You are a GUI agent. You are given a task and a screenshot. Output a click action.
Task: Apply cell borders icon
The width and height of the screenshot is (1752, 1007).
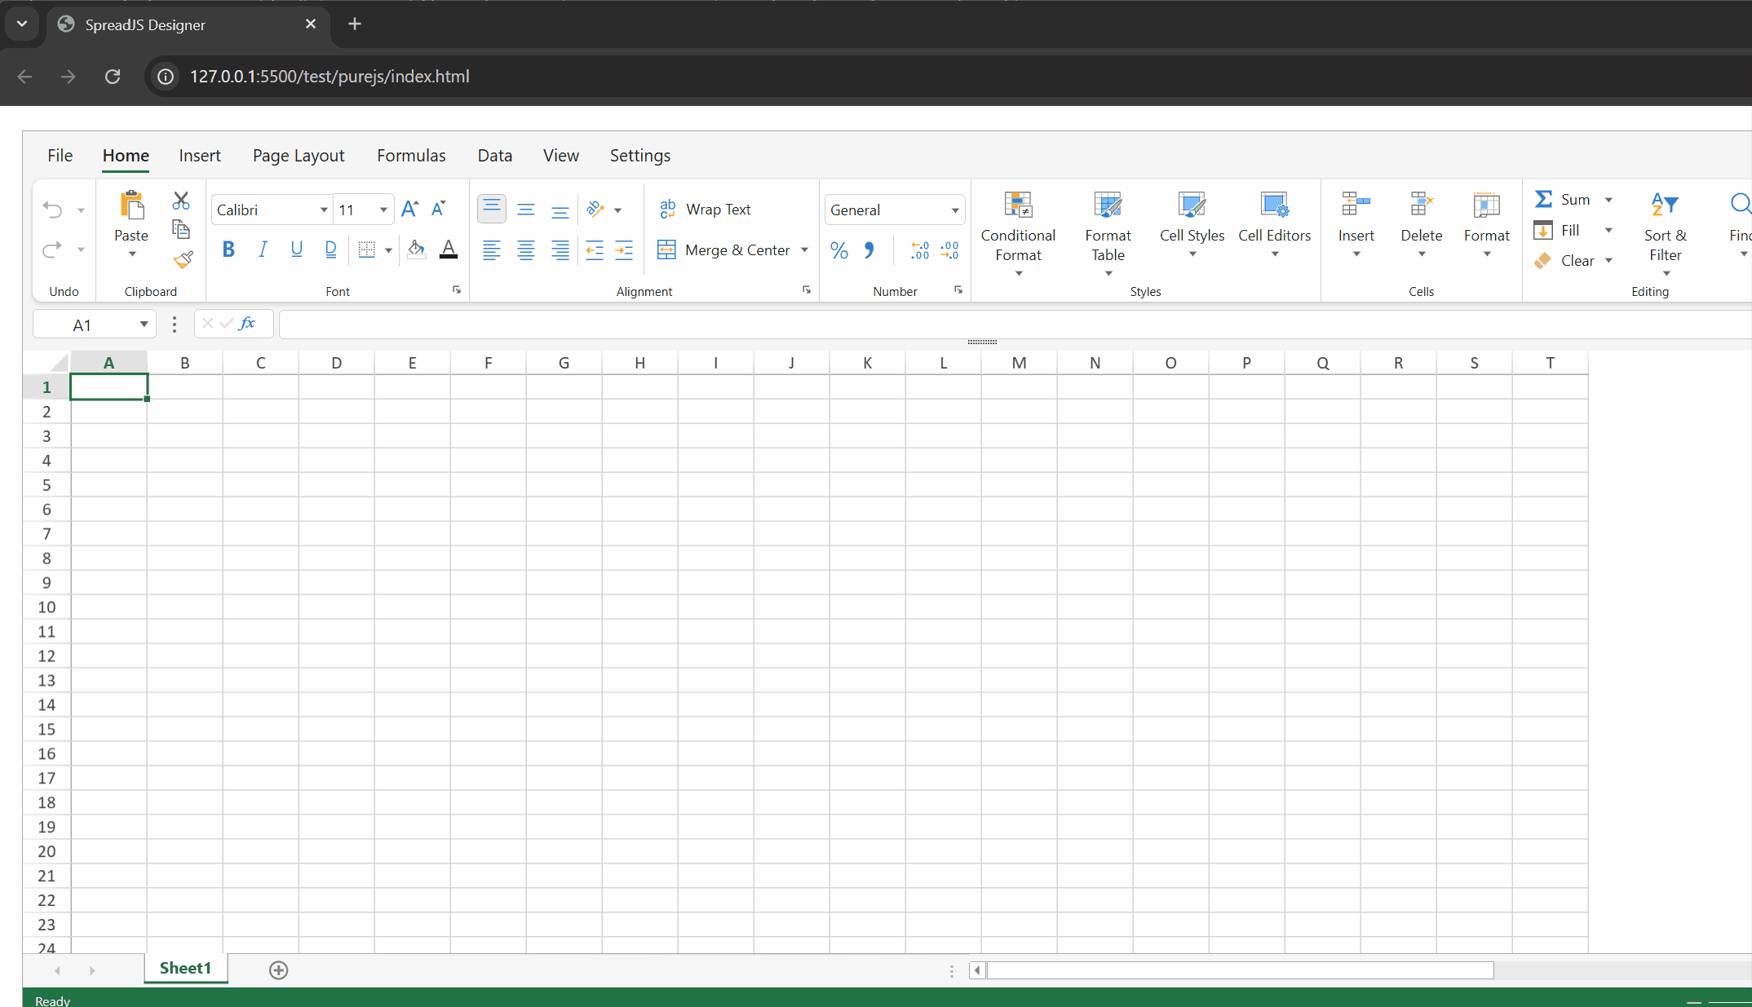367,250
